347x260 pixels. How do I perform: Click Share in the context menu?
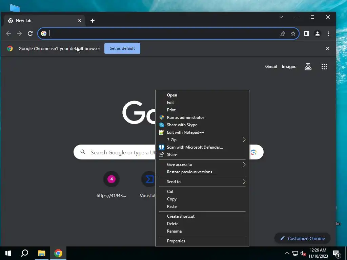[202, 154]
